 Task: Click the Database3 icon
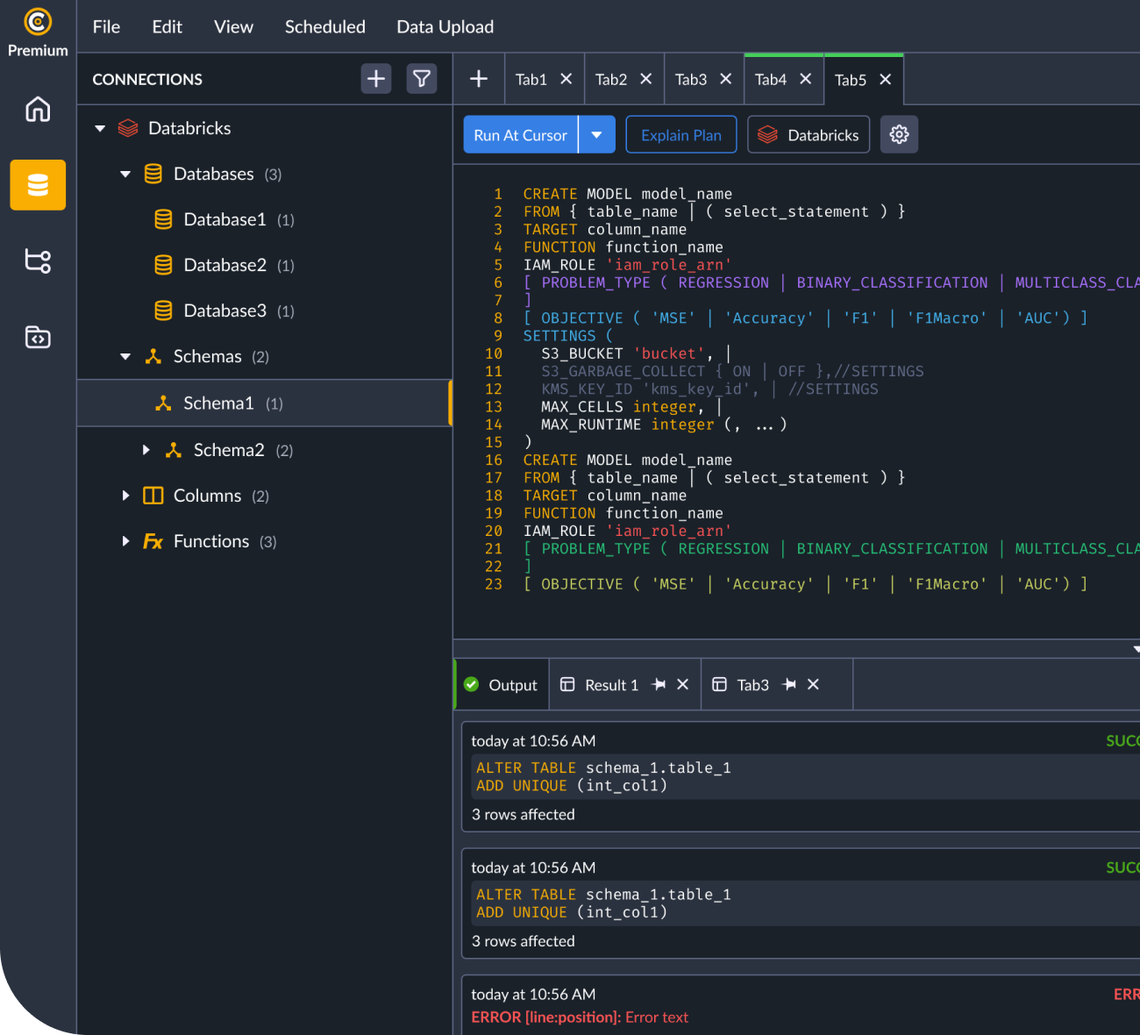pos(163,310)
